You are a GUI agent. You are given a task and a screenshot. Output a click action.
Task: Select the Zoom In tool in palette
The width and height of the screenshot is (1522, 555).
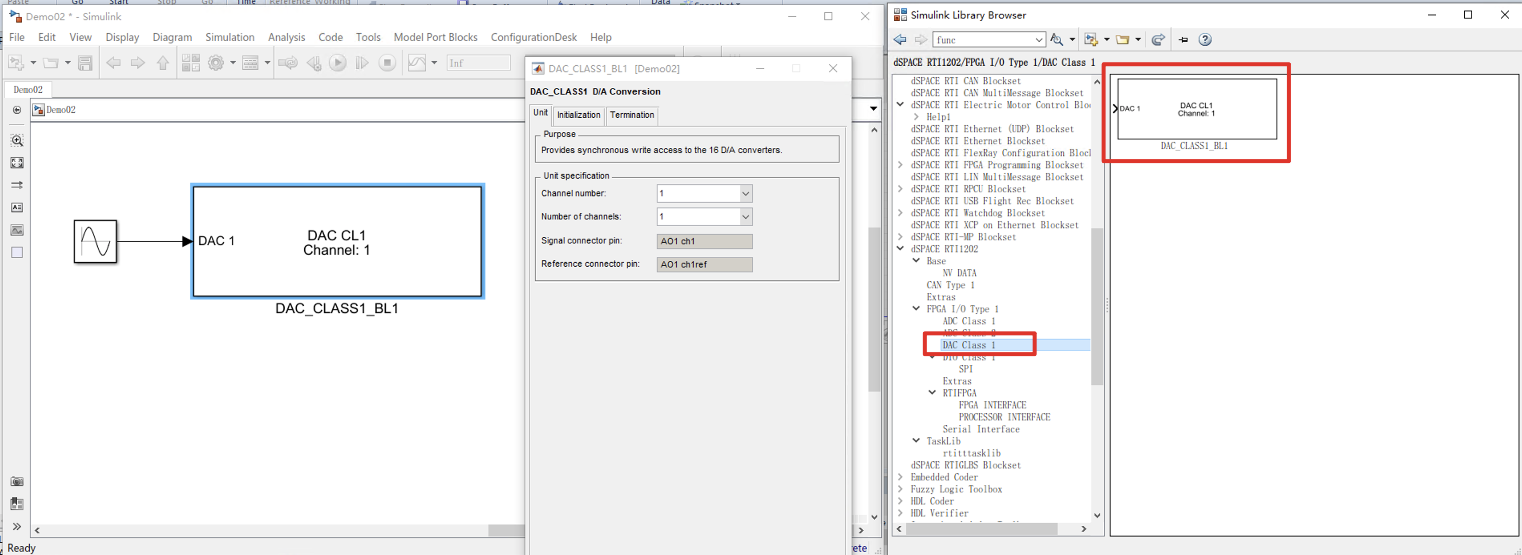[17, 141]
